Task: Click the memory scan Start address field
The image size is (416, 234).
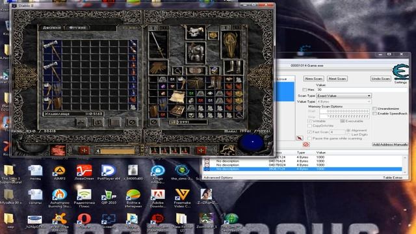Action: pos(344,111)
